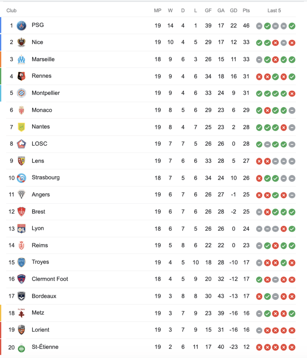Select the Nantes yellow badge icon
This screenshot has width=307, height=358.
pos(21,127)
